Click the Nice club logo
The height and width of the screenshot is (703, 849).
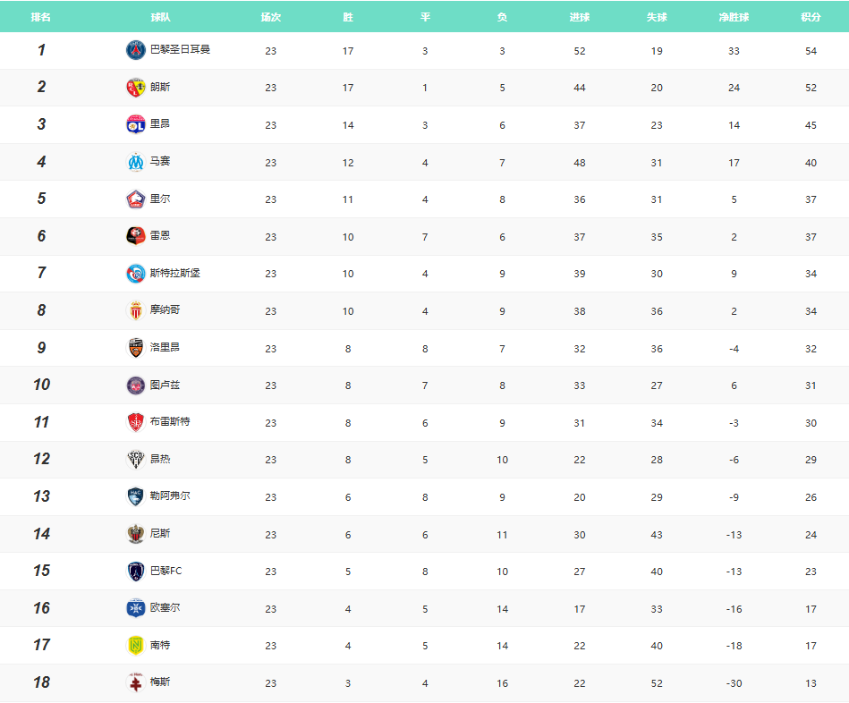click(135, 534)
